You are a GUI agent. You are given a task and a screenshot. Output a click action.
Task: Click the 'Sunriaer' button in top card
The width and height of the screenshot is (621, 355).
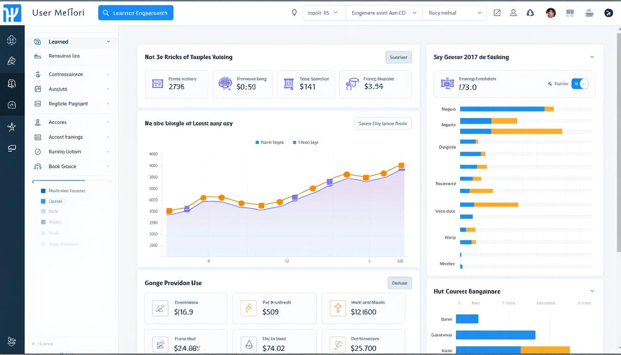point(398,57)
